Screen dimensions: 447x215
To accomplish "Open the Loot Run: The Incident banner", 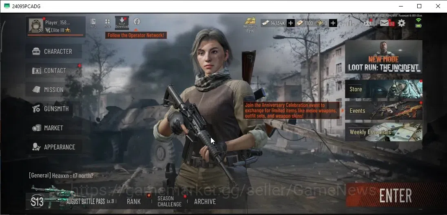I will point(383,57).
